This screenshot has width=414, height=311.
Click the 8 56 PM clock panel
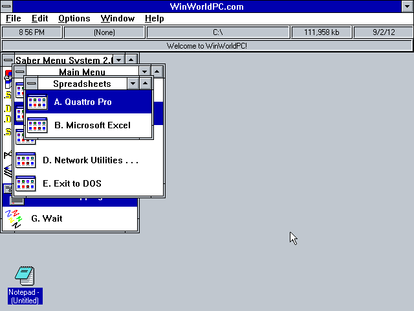coord(32,32)
